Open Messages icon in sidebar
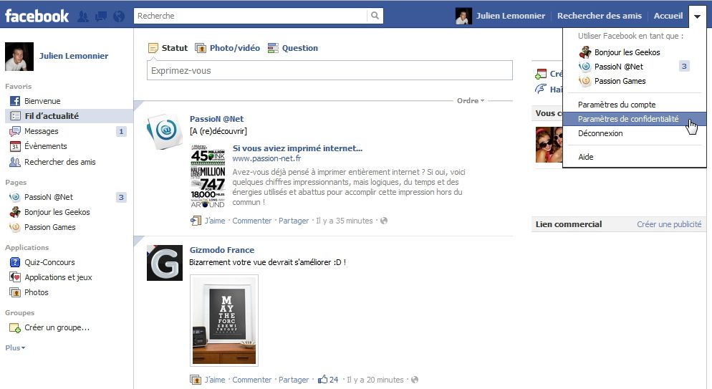 (x=15, y=131)
